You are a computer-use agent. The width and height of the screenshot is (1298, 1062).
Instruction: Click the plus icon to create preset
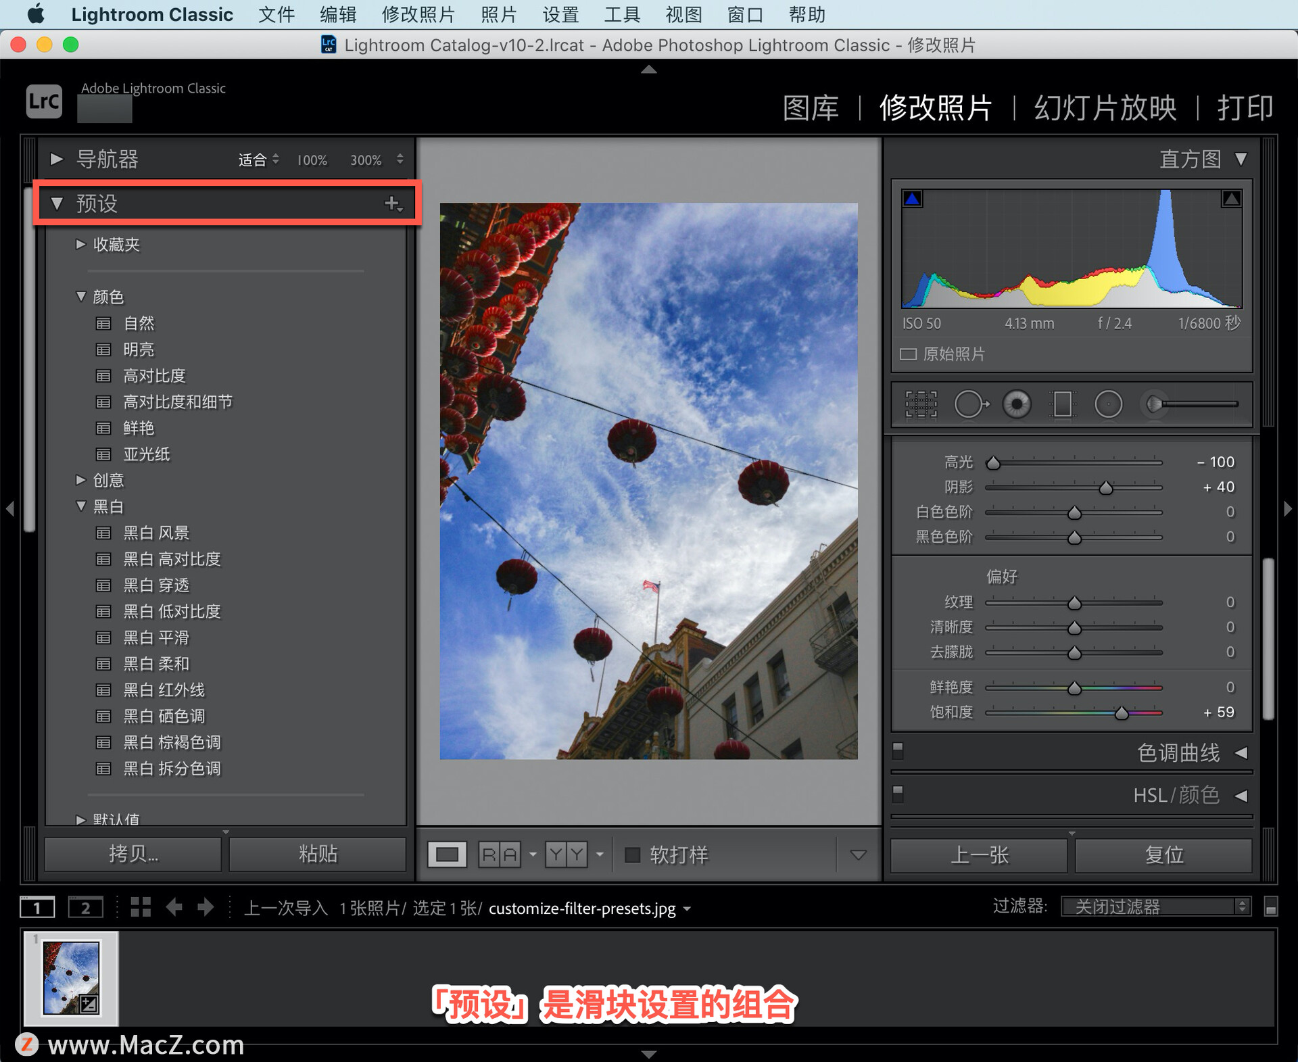(392, 203)
